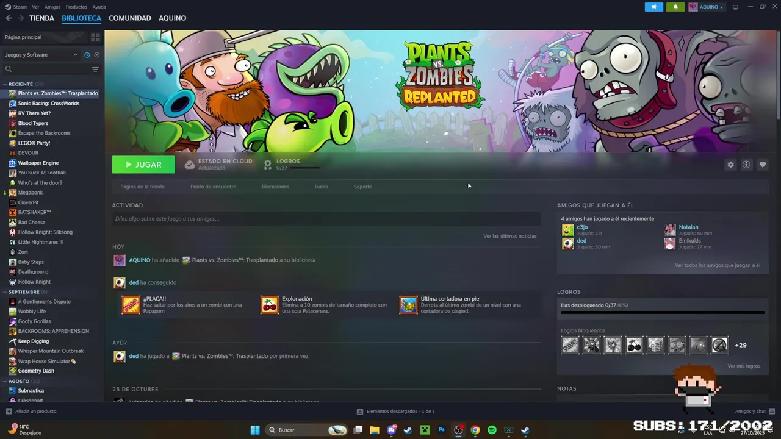The height and width of the screenshot is (439, 781).
Task: Open the Amigos menu
Action: coord(52,7)
